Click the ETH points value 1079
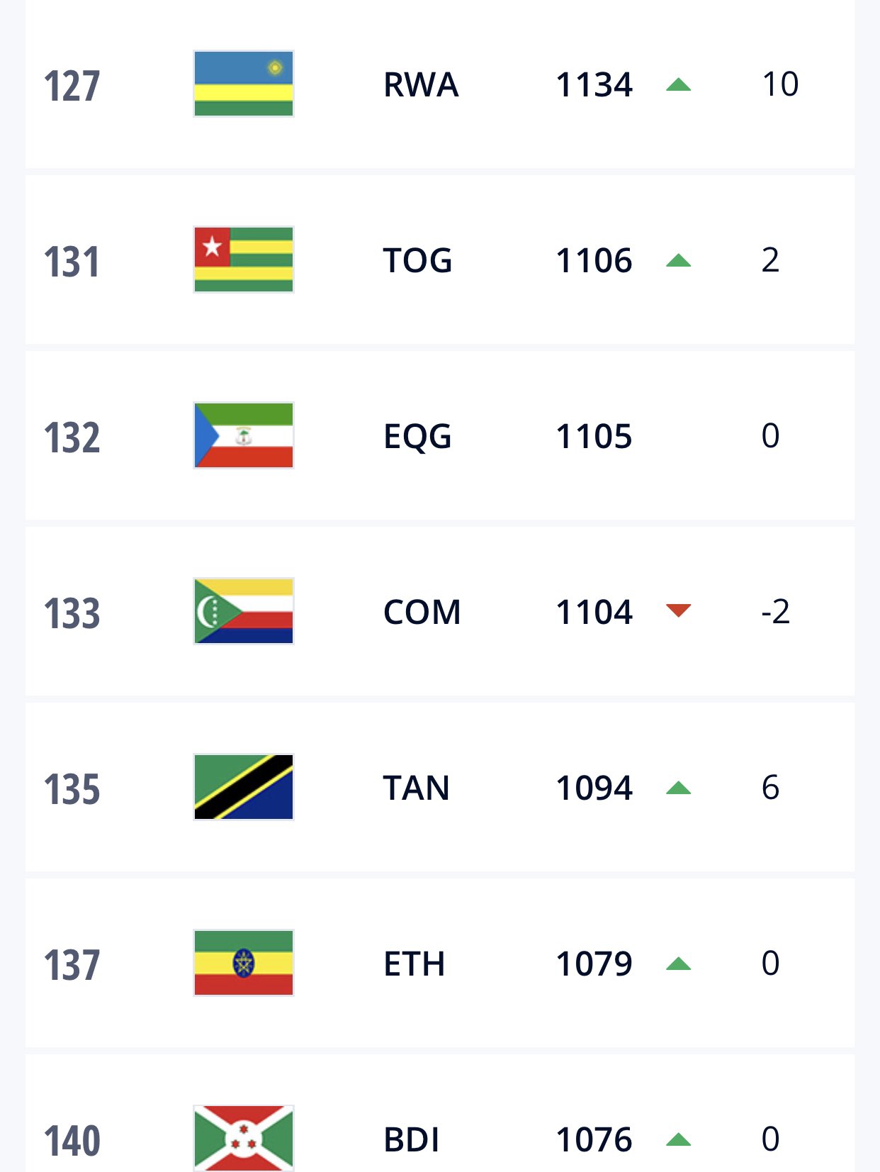Image resolution: width=880 pixels, height=1172 pixels. coord(594,964)
